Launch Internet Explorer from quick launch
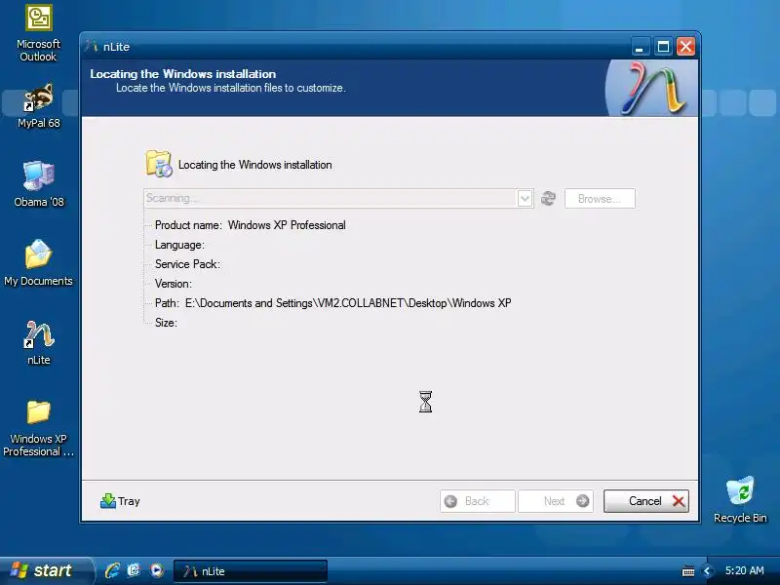The height and width of the screenshot is (585, 780). coord(112,570)
